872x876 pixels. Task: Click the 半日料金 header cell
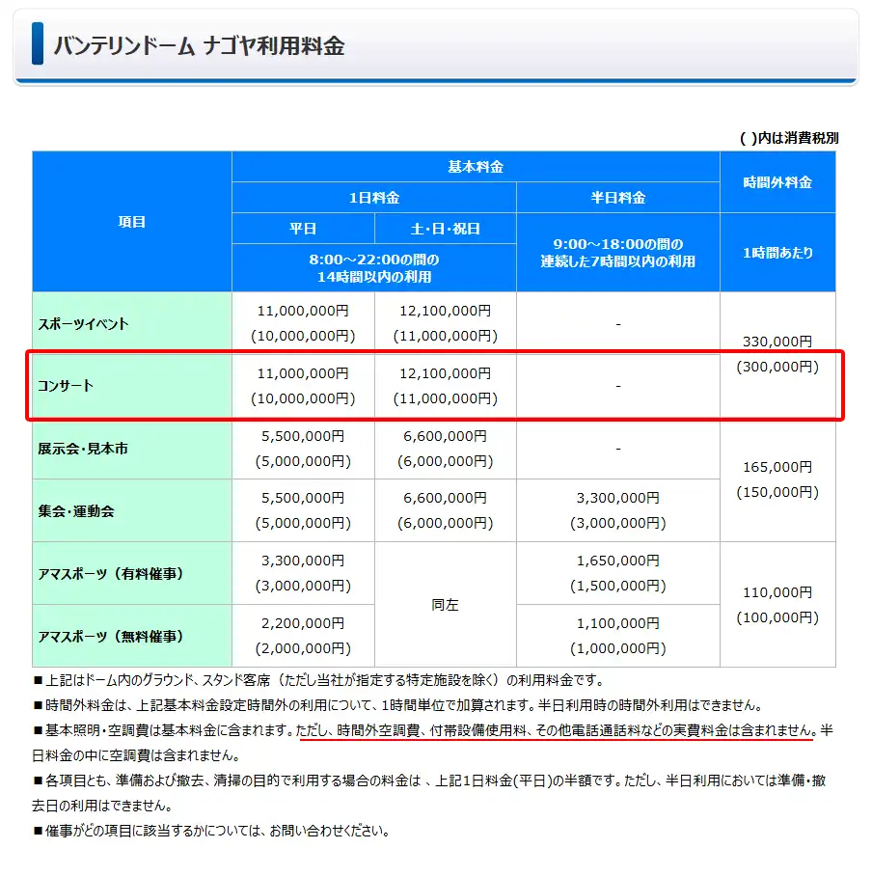point(617,198)
